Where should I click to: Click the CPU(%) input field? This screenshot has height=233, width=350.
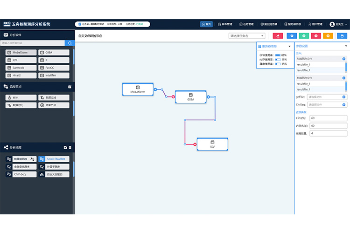click(x=328, y=118)
